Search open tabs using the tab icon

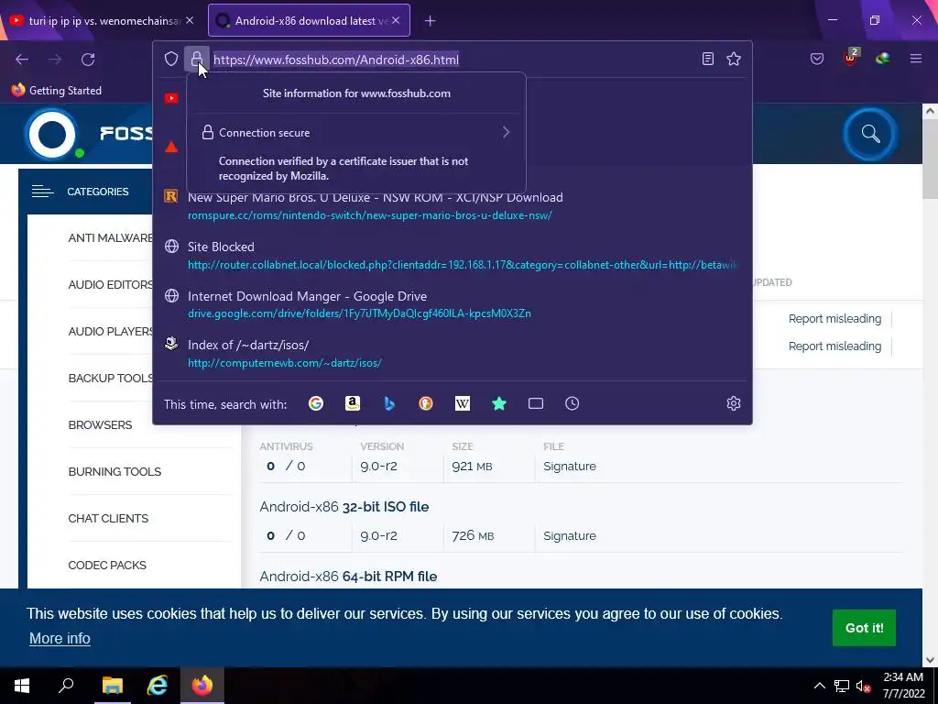[535, 403]
